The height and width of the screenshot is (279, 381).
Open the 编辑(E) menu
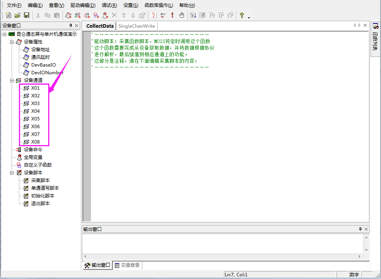(35, 5)
